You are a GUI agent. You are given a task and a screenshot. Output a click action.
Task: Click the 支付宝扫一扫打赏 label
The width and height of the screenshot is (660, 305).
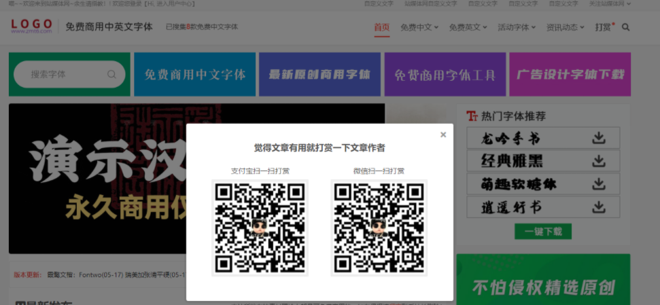[260, 171]
